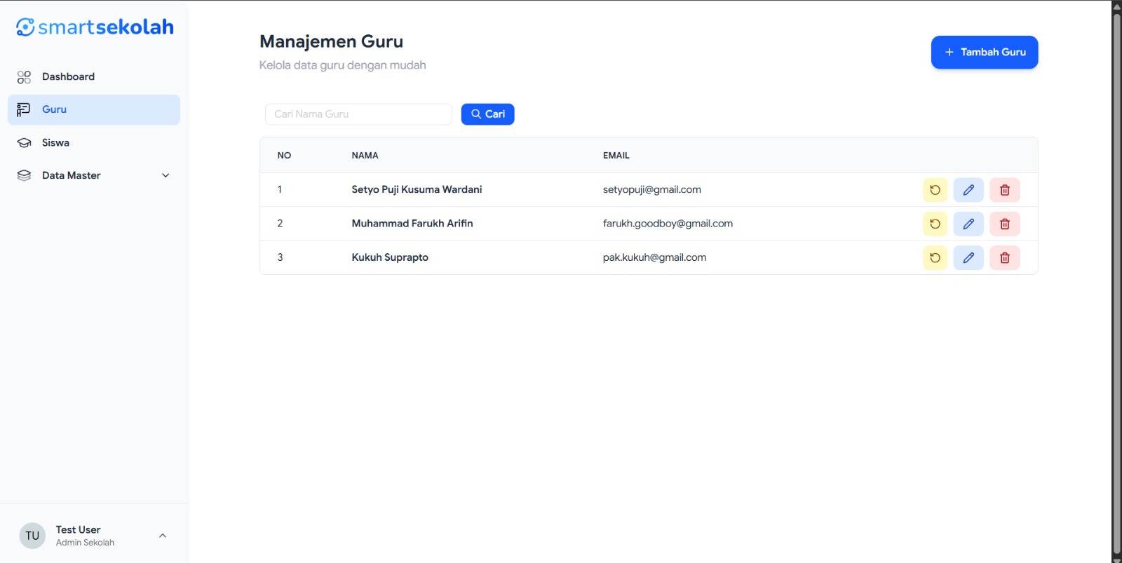Click the page's vertical scrollbar
This screenshot has height=563, width=1122.
[x=1116, y=280]
